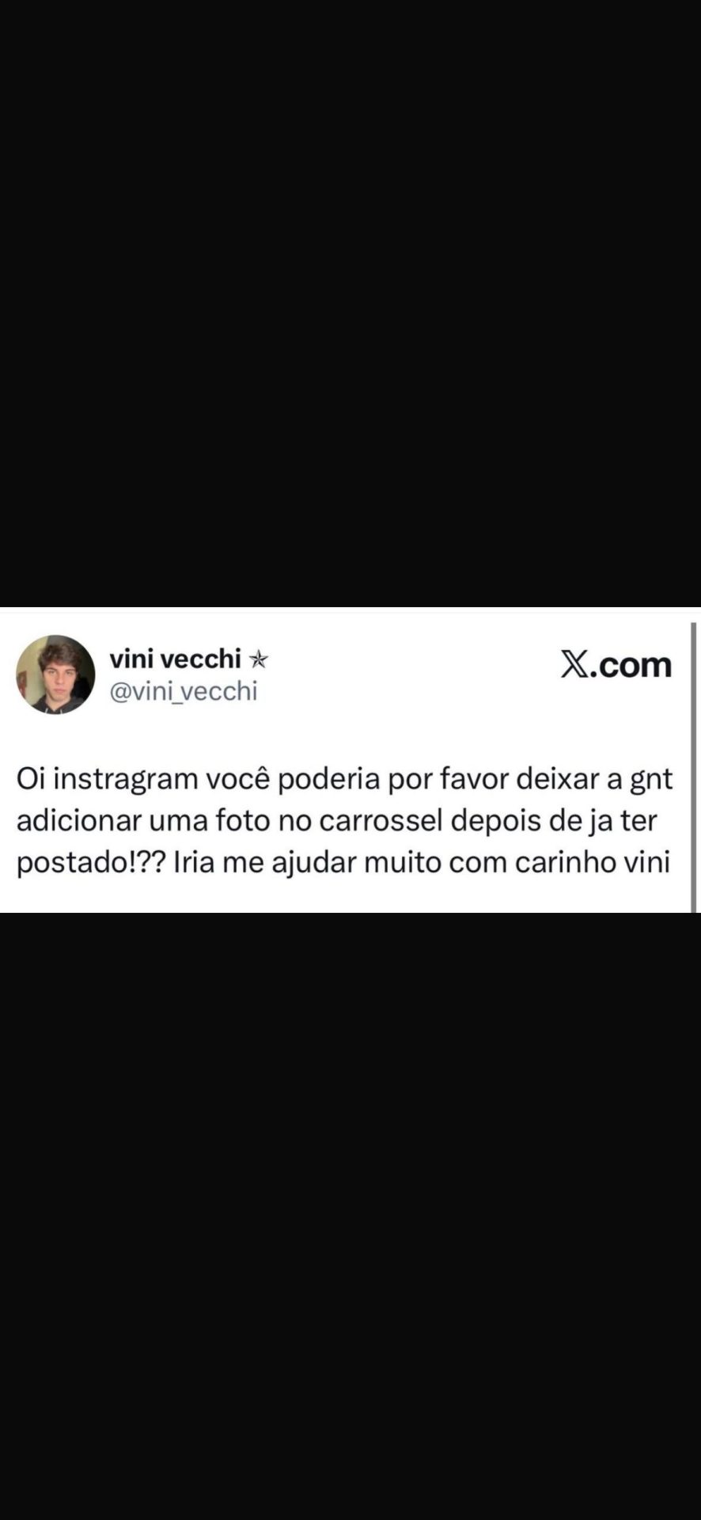The image size is (701, 1520).
Task: Open the @vini_vecchi handle link
Action: [184, 691]
